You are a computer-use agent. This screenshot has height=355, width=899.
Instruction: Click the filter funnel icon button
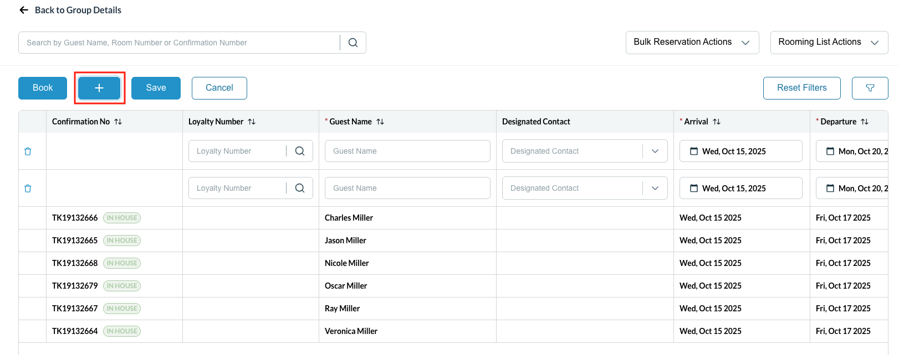(870, 88)
